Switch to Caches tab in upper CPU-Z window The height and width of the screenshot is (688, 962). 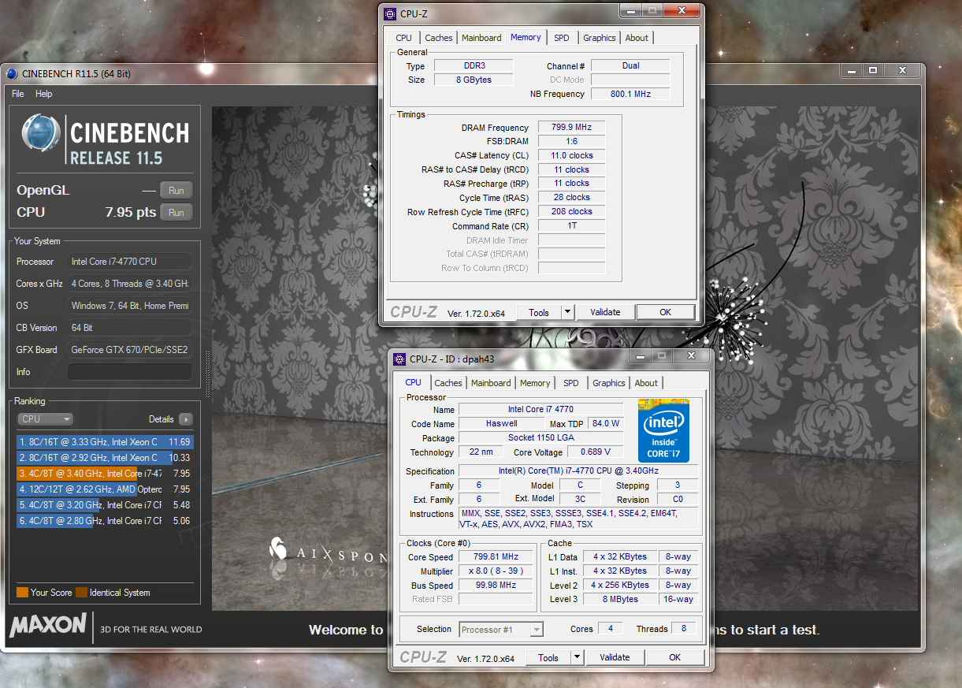pos(439,38)
